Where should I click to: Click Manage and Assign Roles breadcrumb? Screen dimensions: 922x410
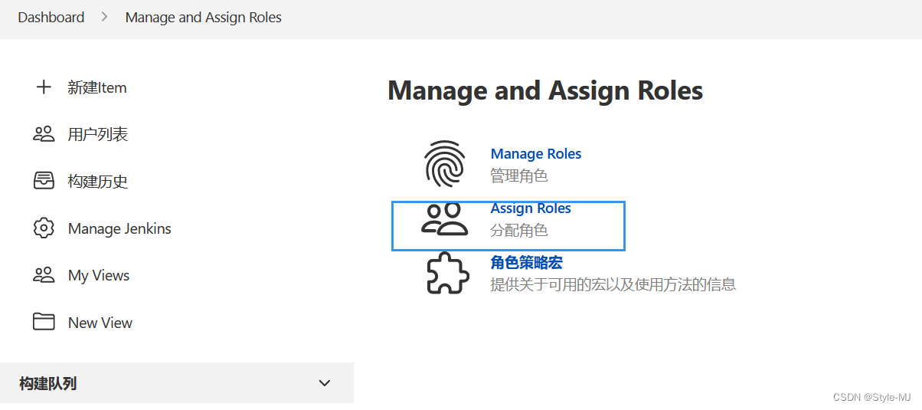click(204, 17)
